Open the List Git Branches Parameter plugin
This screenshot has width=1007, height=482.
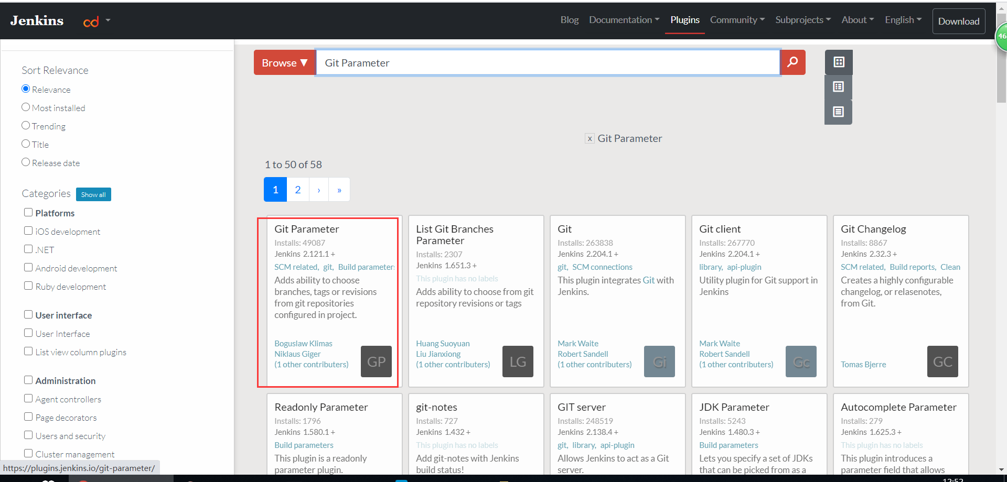(x=455, y=235)
